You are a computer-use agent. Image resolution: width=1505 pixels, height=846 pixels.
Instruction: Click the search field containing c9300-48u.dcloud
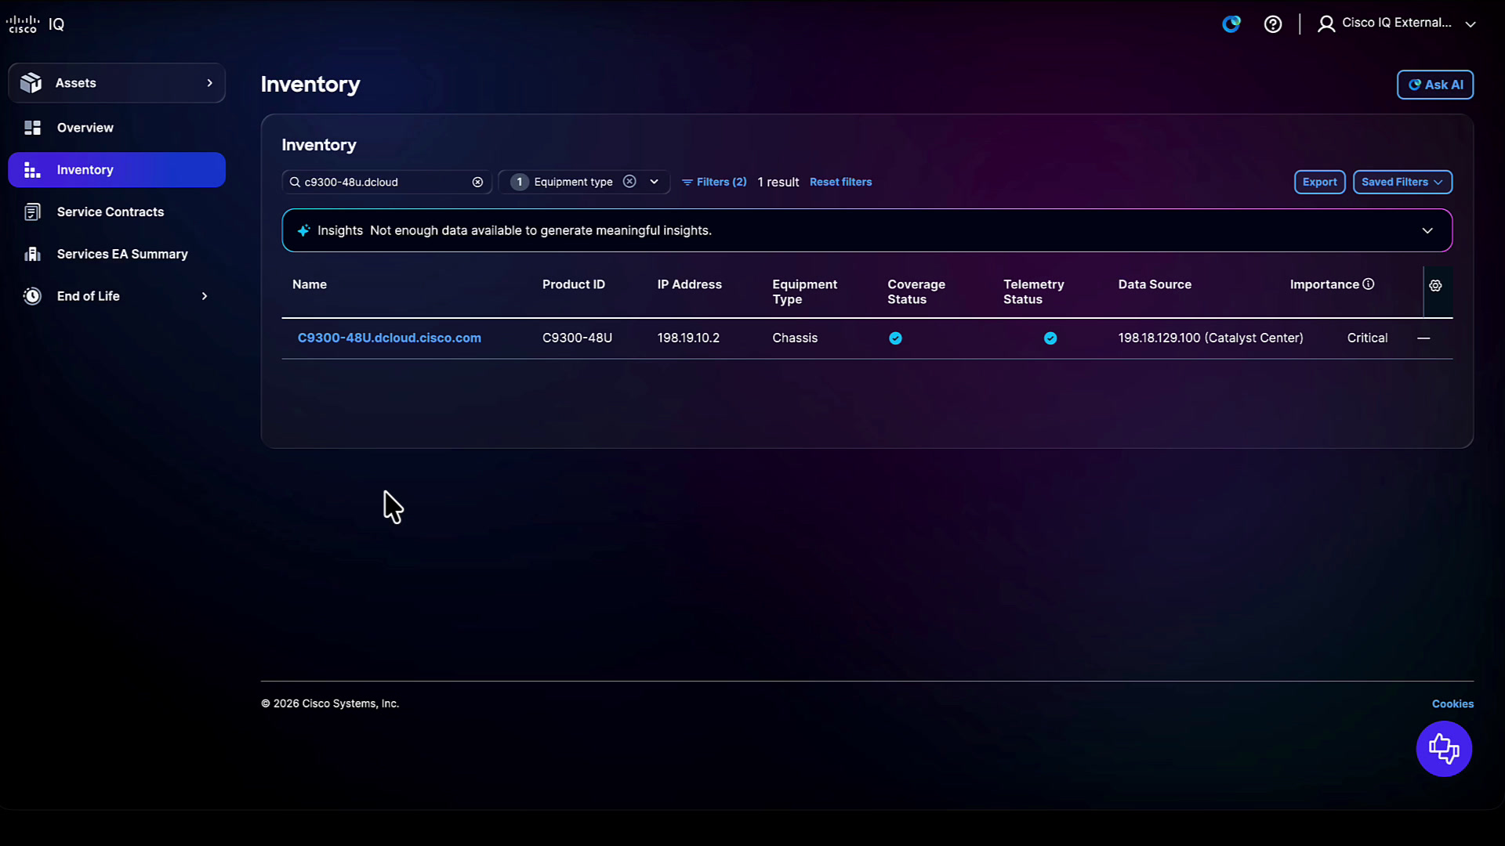386,182
